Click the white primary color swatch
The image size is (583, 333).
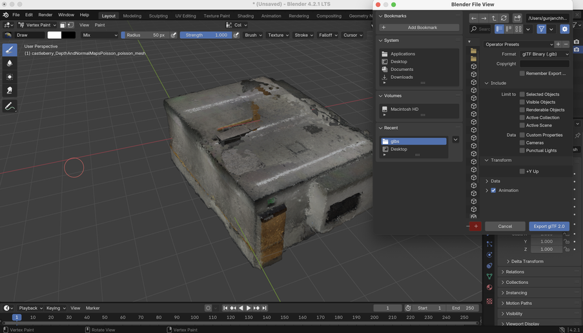tap(54, 35)
